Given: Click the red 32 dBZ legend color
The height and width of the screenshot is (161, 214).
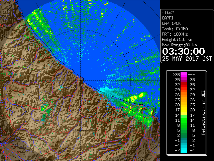Looking at the screenshot, I should pos(184,85).
